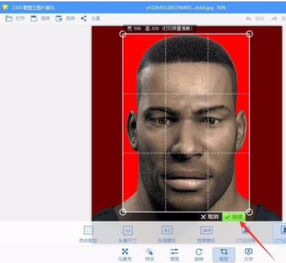Activate the 裁剪 crop tool
Screen dimensions: 286x263
click(x=223, y=255)
